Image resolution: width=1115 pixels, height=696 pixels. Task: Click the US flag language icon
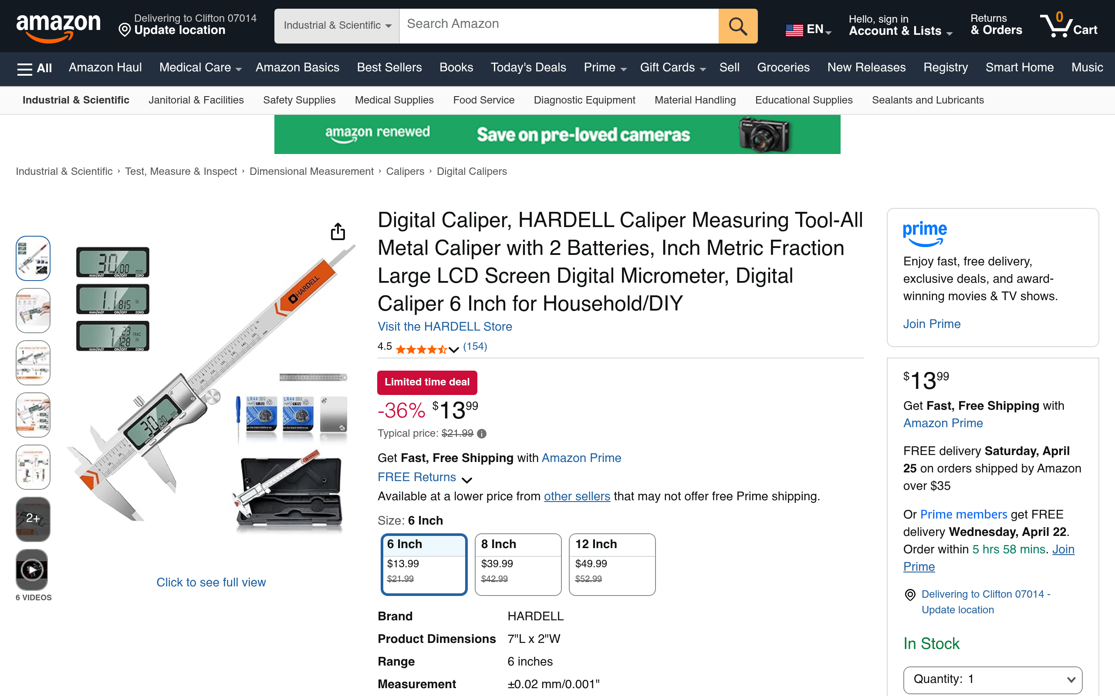[794, 30]
